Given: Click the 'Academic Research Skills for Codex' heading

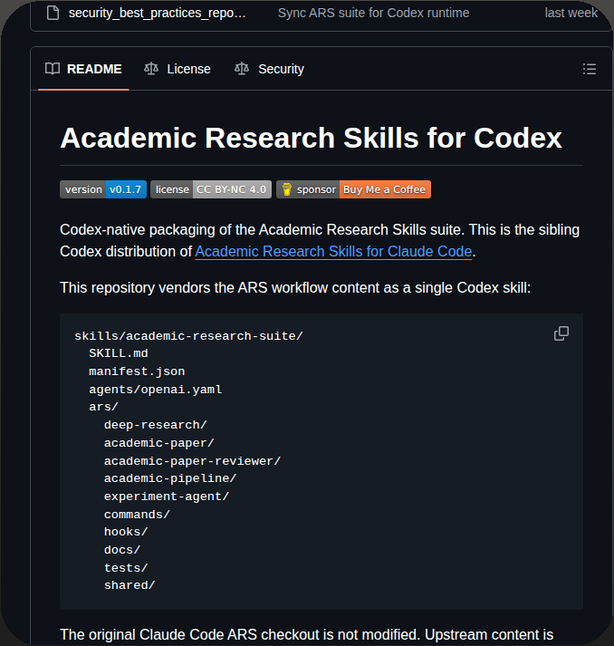Looking at the screenshot, I should (x=311, y=138).
